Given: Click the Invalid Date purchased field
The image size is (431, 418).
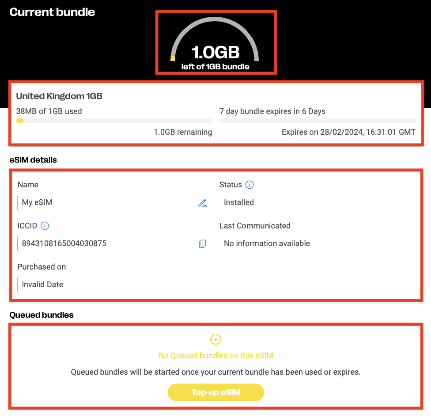Looking at the screenshot, I should (x=115, y=285).
